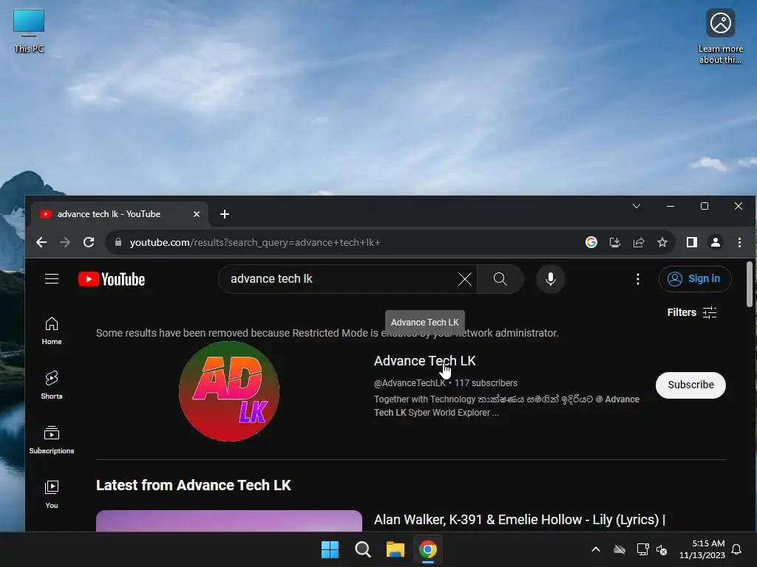The image size is (757, 567).
Task: Open the network tray icon
Action: click(642, 549)
